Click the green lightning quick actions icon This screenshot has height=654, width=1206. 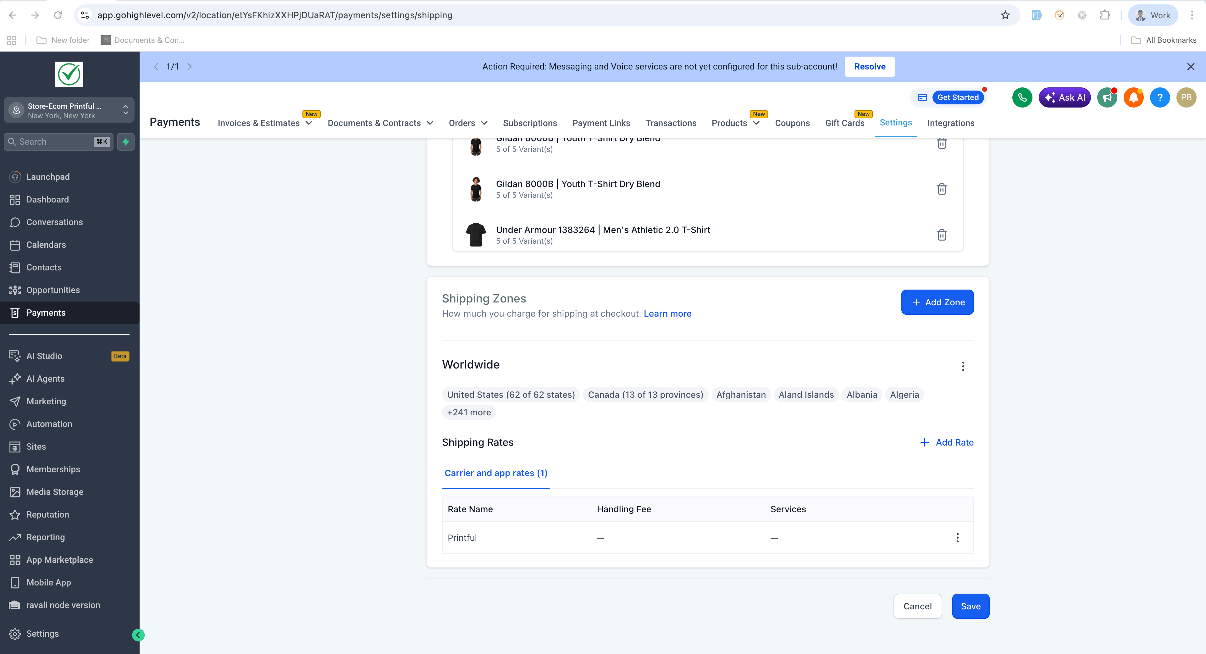pyautogui.click(x=125, y=142)
